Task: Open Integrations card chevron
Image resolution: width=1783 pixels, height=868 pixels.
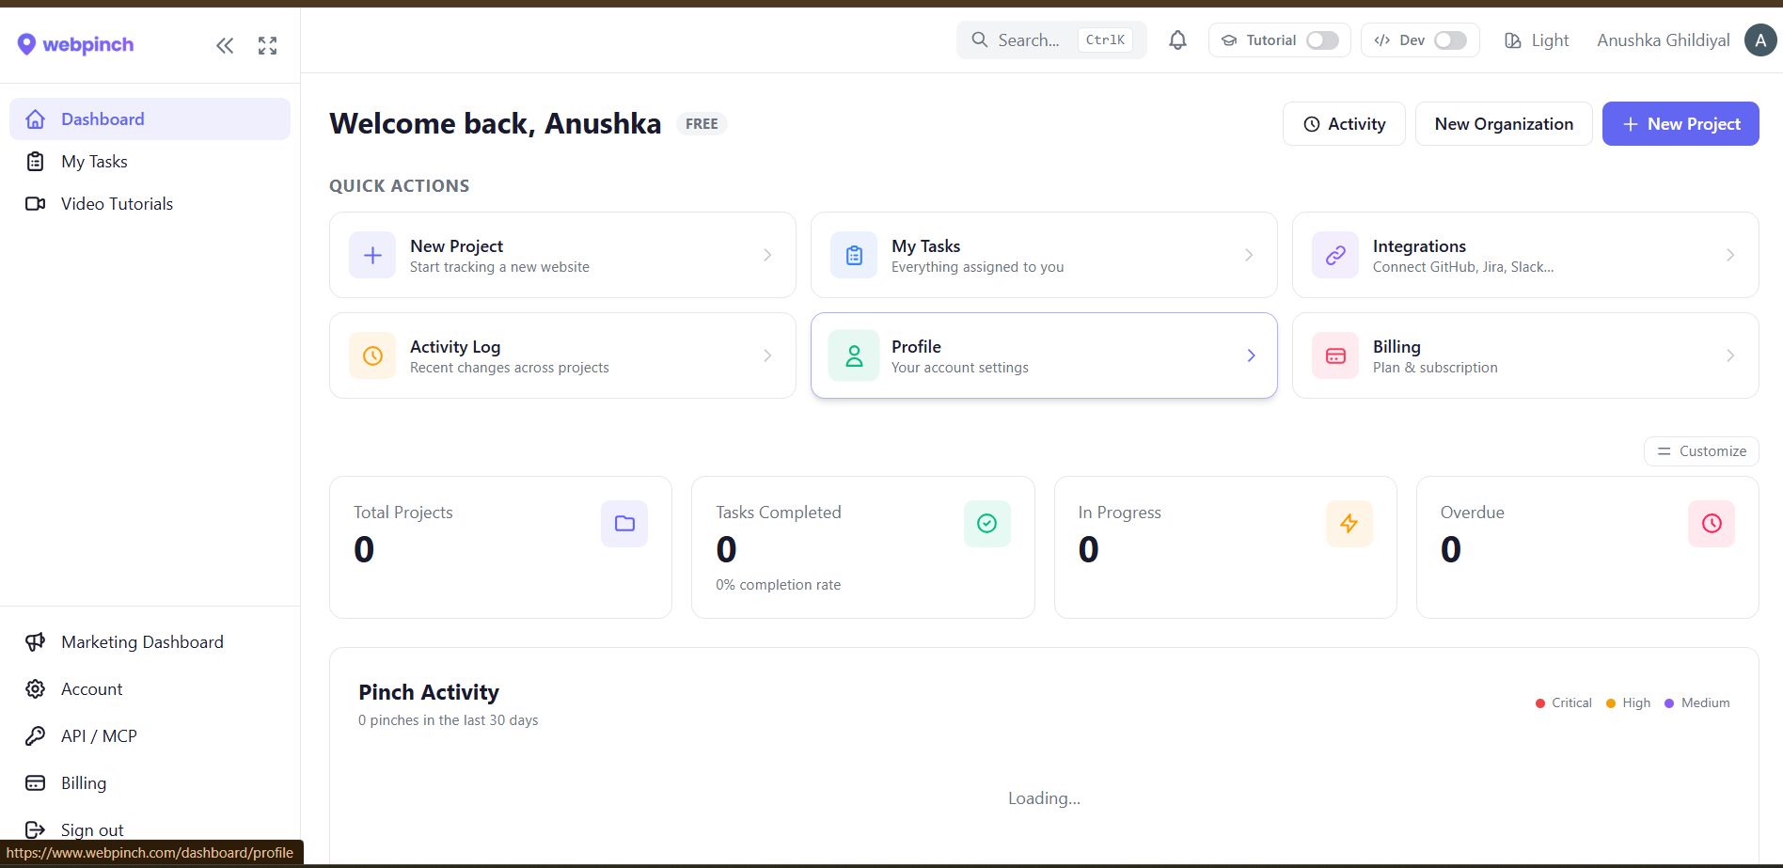Action: point(1730,255)
